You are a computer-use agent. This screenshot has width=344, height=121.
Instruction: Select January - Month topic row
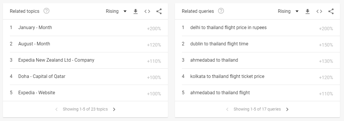tap(85, 28)
